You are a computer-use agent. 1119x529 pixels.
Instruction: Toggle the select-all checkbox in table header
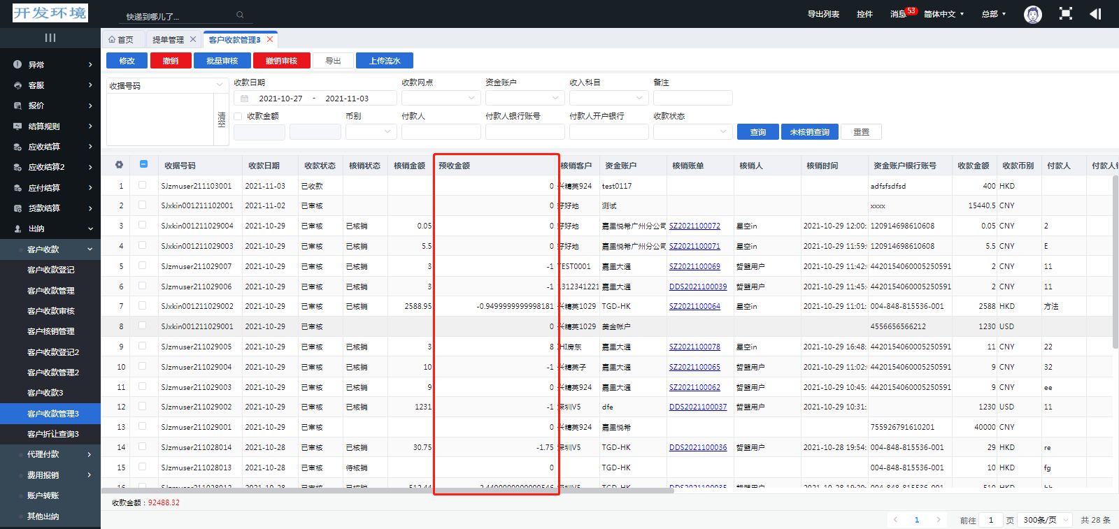(143, 165)
